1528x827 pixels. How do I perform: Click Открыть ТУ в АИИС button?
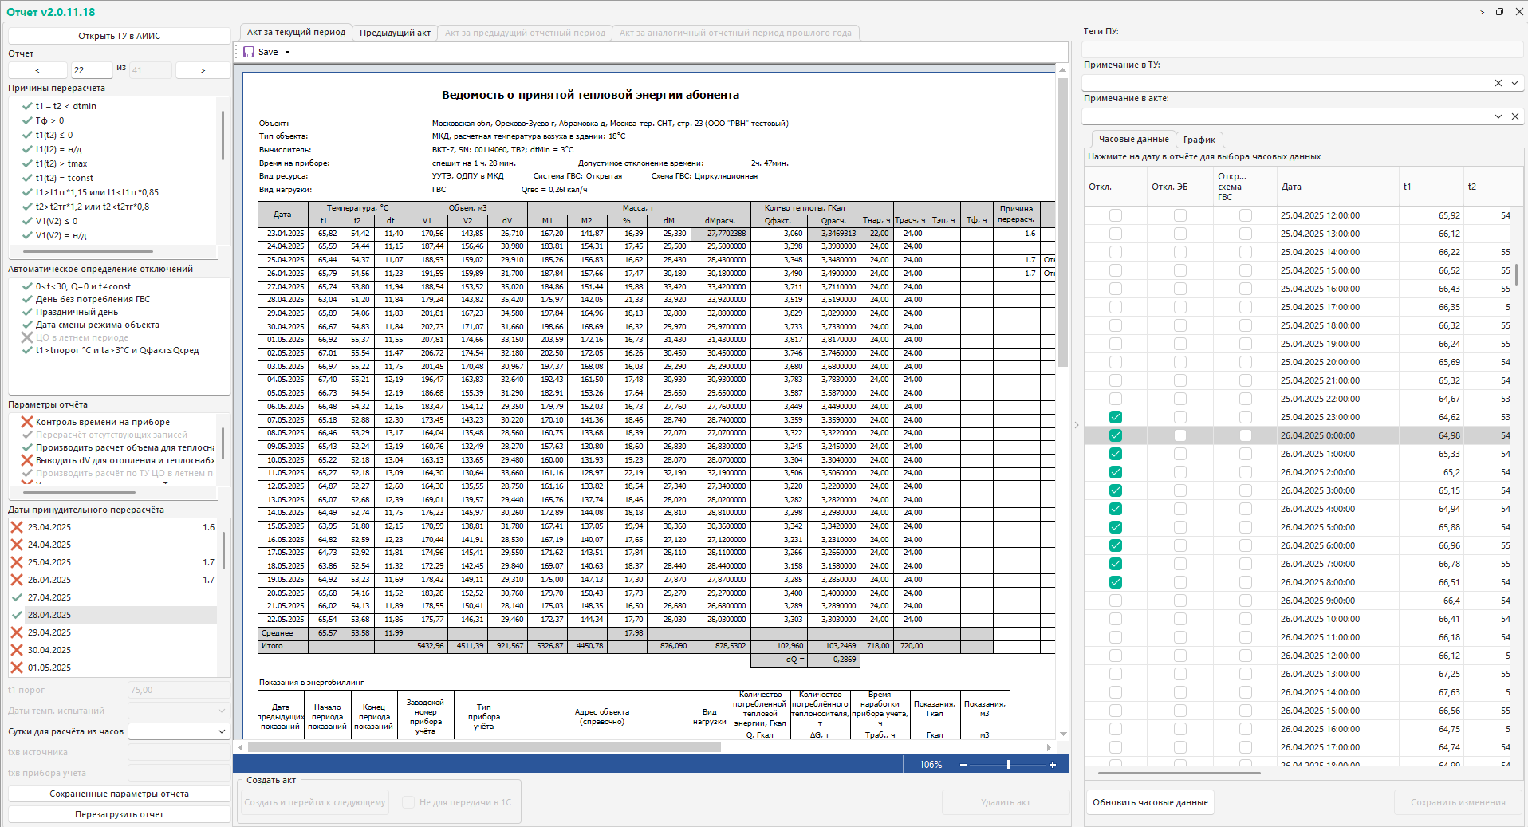[x=119, y=36]
